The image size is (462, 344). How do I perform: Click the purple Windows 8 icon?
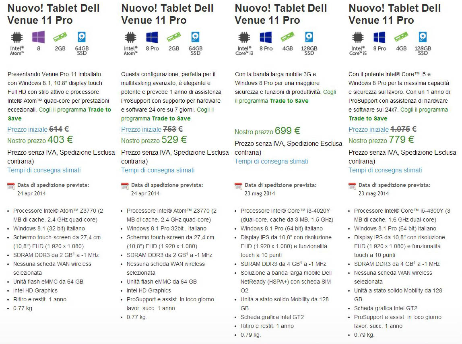tap(38, 37)
